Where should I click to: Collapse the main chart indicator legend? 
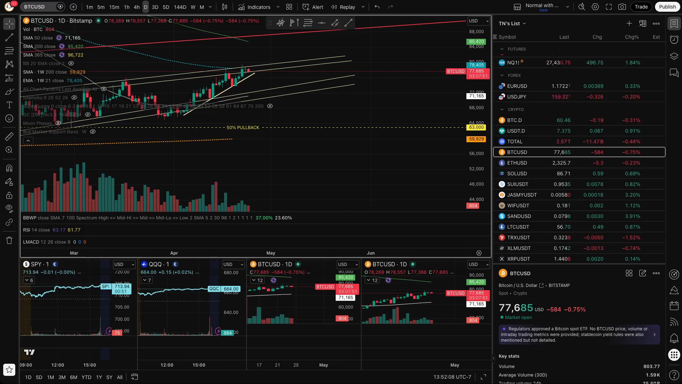click(28, 141)
